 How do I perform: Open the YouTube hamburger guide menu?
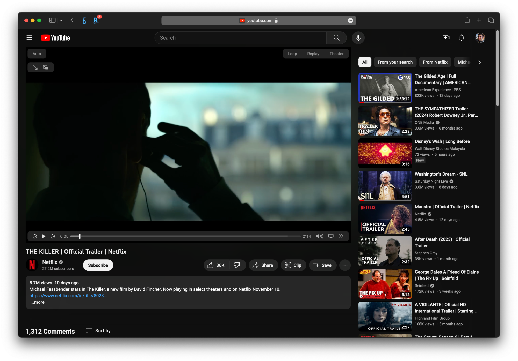[30, 38]
